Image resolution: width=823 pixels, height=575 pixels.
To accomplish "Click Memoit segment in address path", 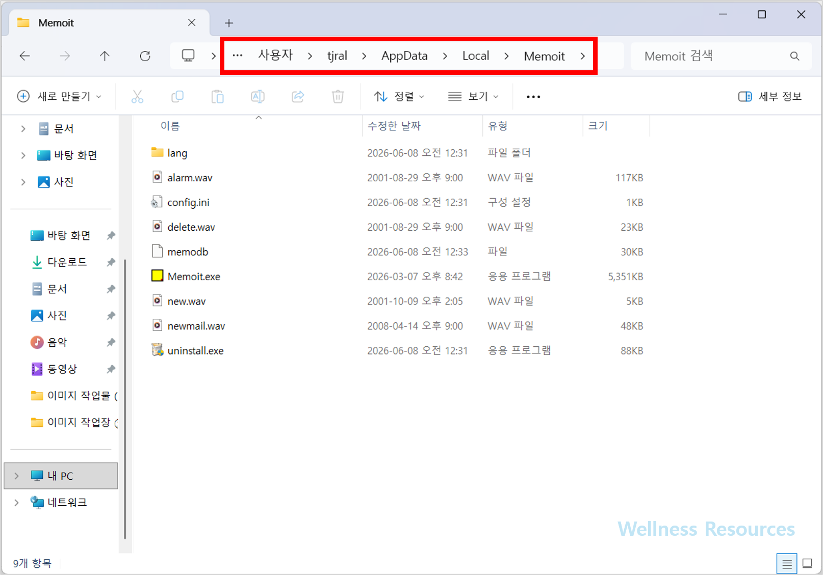I will (545, 56).
